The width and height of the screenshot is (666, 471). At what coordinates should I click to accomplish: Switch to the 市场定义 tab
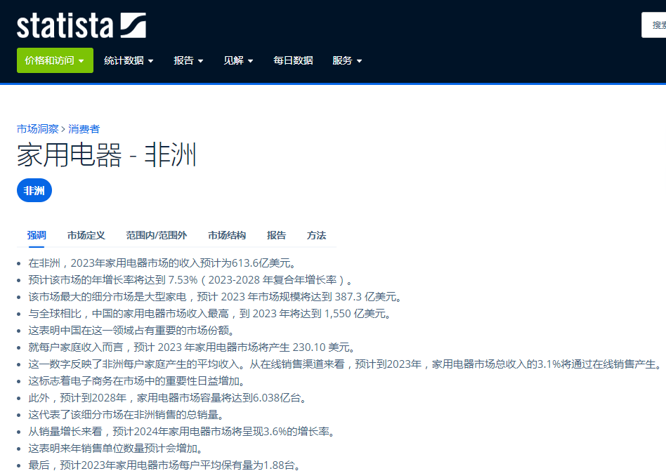point(86,236)
